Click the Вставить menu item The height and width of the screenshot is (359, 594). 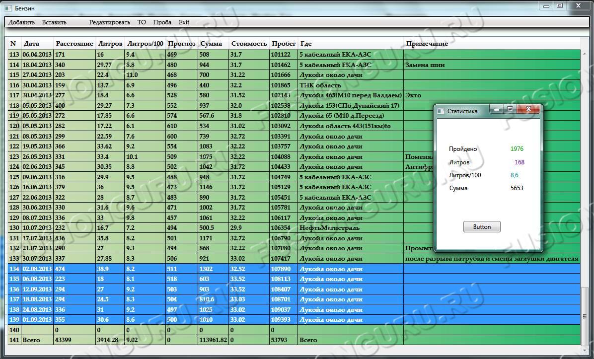[54, 22]
